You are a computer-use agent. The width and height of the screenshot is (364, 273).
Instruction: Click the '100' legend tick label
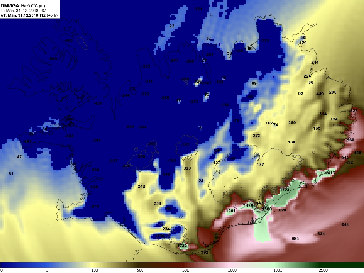[95, 270]
